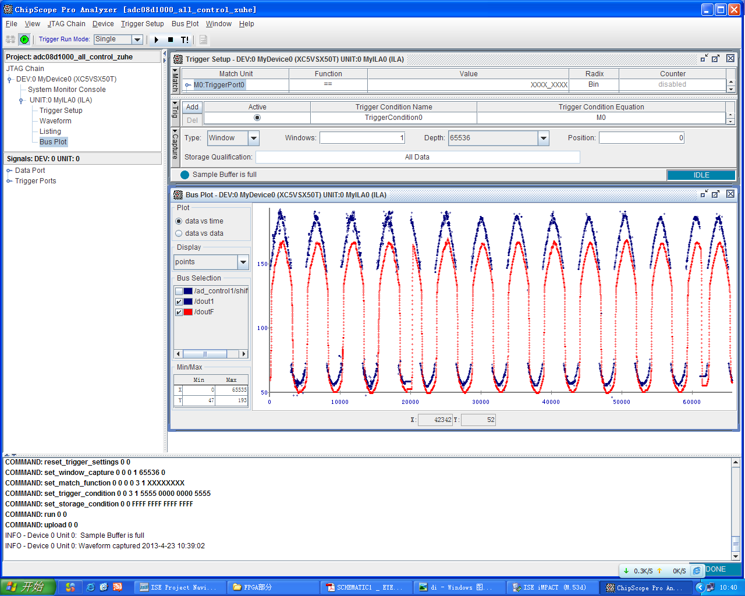Click the red /doutF color swatch
This screenshot has height=596, width=745.
pos(188,312)
